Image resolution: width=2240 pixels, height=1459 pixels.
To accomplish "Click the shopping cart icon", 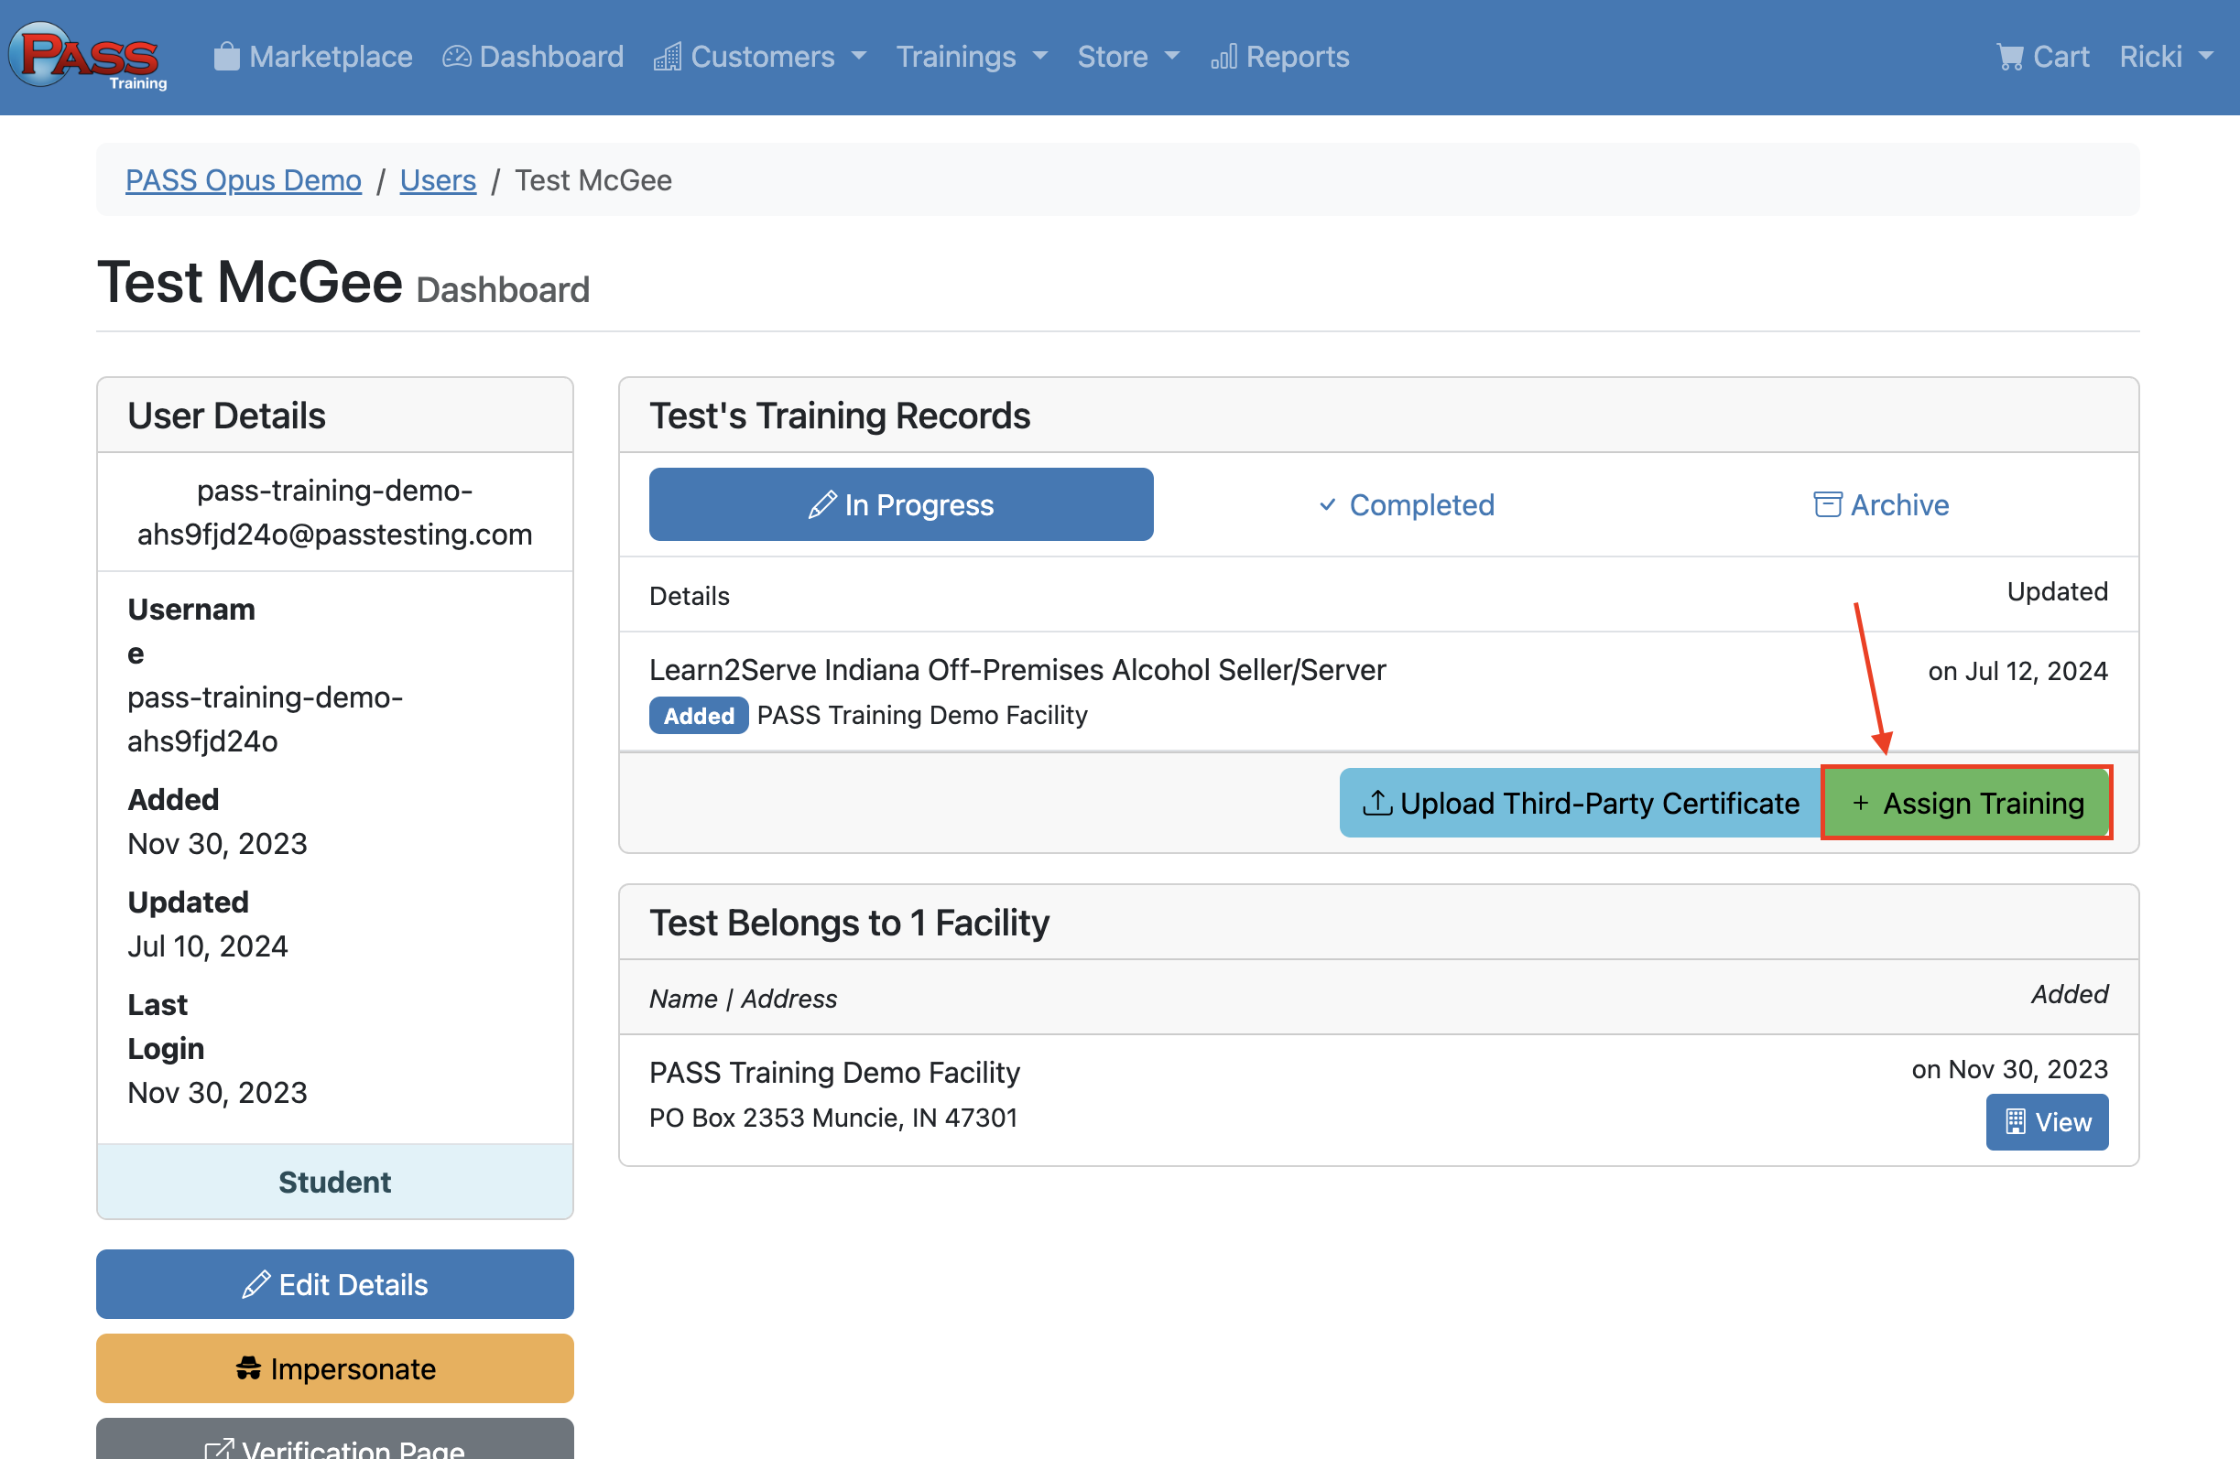I will click(x=2009, y=58).
